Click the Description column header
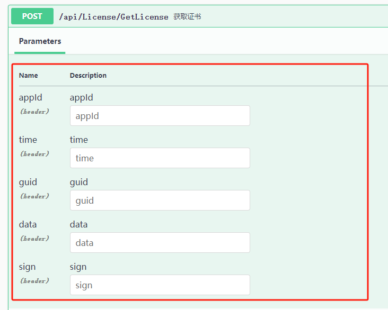The width and height of the screenshot is (388, 310). pyautogui.click(x=88, y=75)
